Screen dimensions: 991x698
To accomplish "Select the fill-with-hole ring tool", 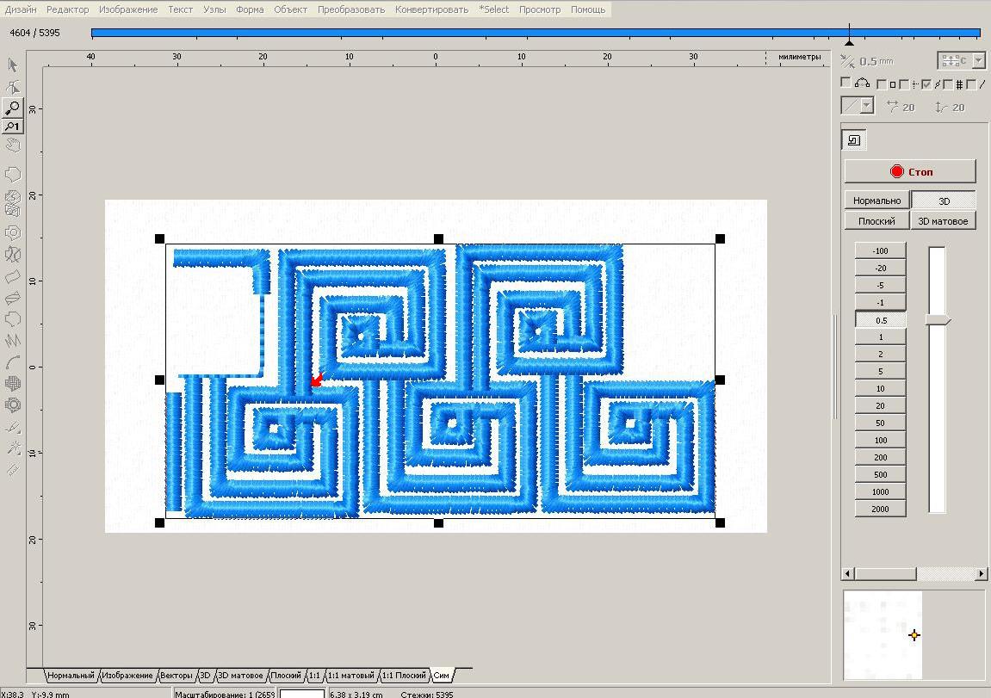I will click(13, 232).
